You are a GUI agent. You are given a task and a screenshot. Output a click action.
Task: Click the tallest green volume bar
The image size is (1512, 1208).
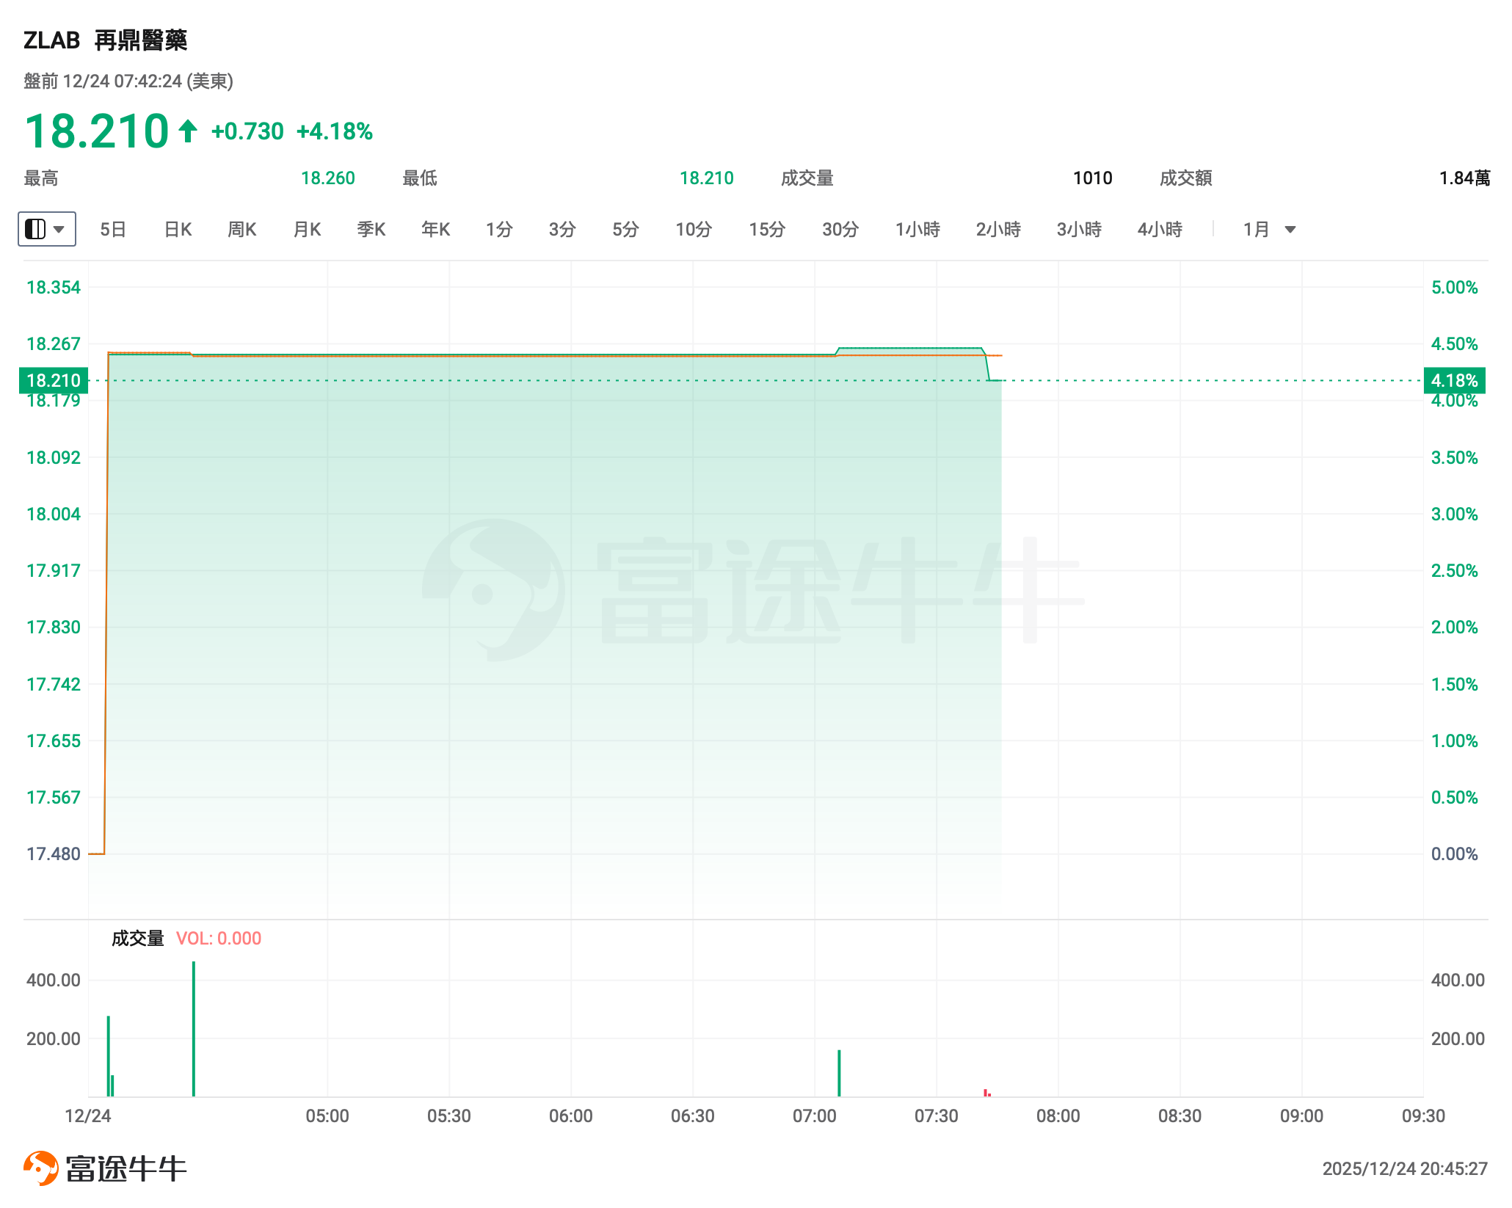click(194, 1027)
